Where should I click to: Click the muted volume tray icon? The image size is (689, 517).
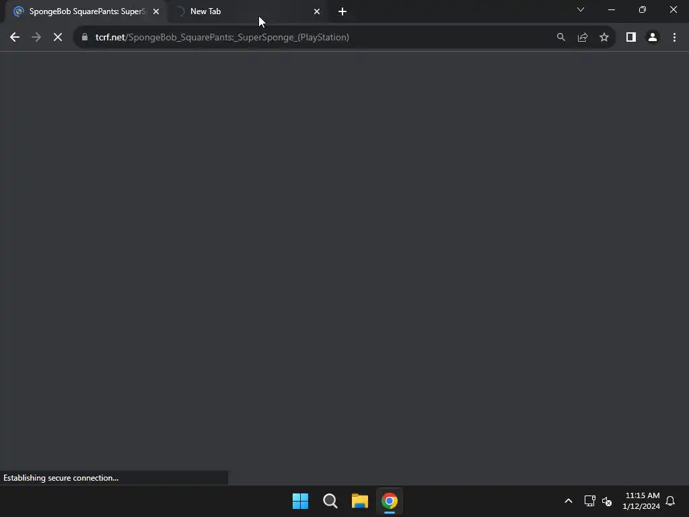(607, 501)
